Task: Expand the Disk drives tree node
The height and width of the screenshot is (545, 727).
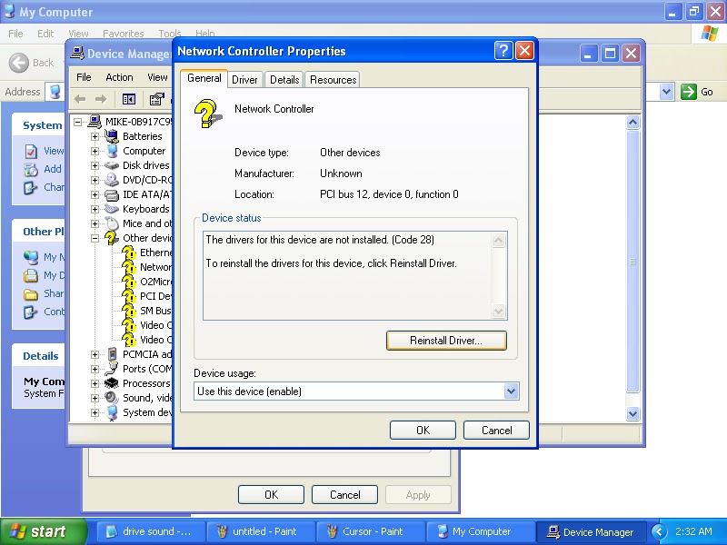Action: point(95,165)
